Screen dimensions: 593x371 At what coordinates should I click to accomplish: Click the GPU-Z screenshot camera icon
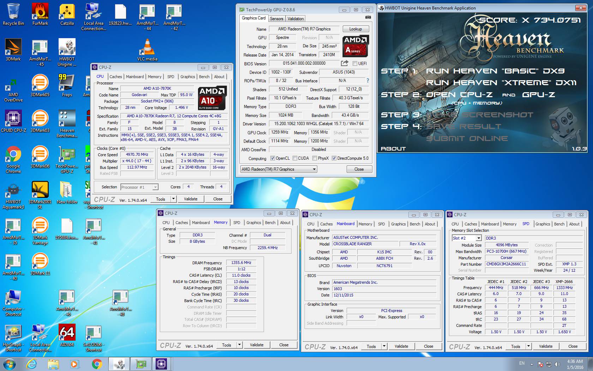368,17
